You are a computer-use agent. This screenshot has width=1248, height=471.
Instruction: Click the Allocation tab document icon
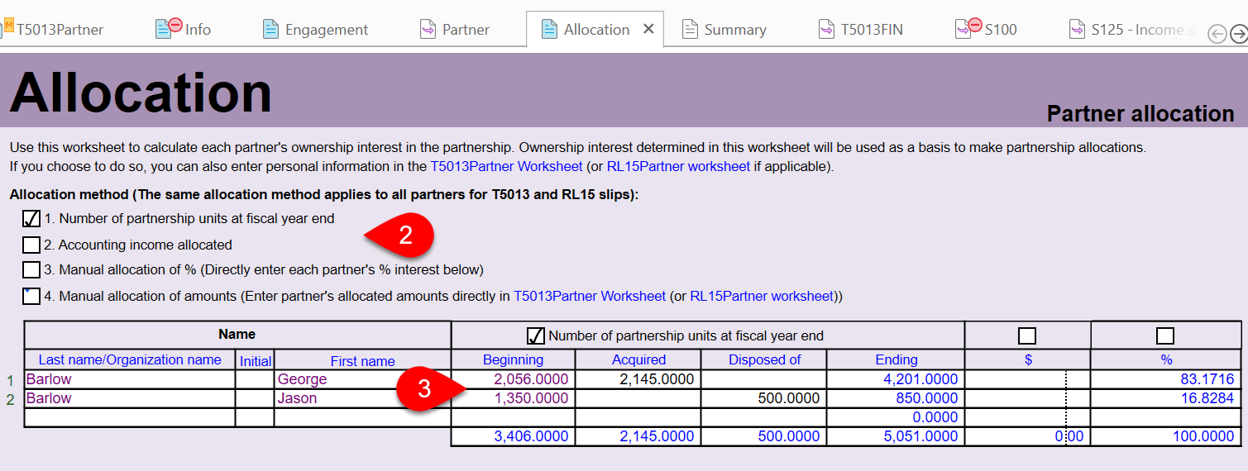tap(549, 29)
